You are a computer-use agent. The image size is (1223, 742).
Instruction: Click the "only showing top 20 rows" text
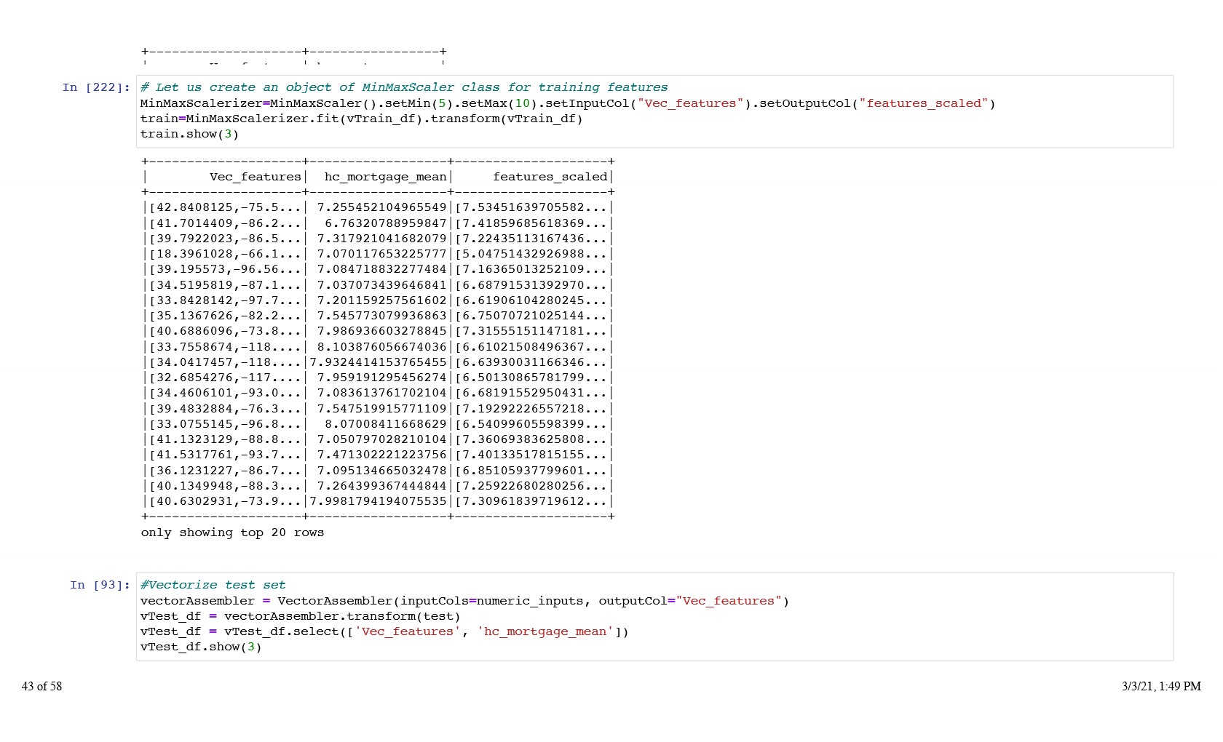click(232, 532)
